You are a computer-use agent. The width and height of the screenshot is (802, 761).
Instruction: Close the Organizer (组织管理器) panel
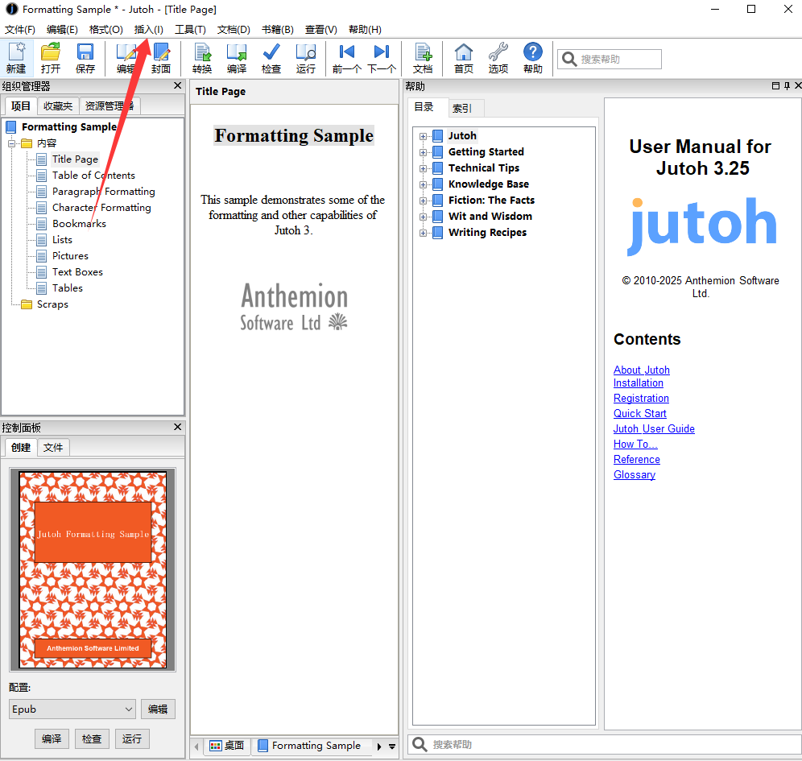click(x=177, y=85)
